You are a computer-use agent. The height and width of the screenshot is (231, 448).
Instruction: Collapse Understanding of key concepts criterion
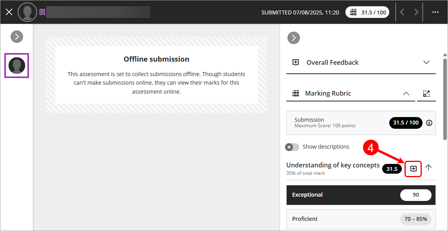tap(428, 167)
